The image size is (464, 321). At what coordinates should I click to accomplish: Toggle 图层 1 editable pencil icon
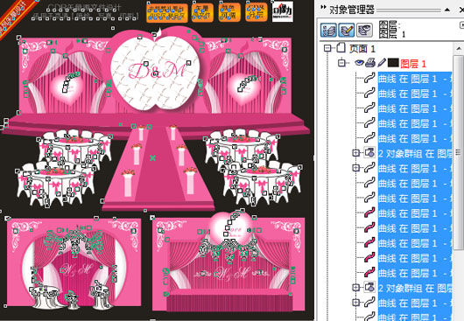click(x=382, y=63)
